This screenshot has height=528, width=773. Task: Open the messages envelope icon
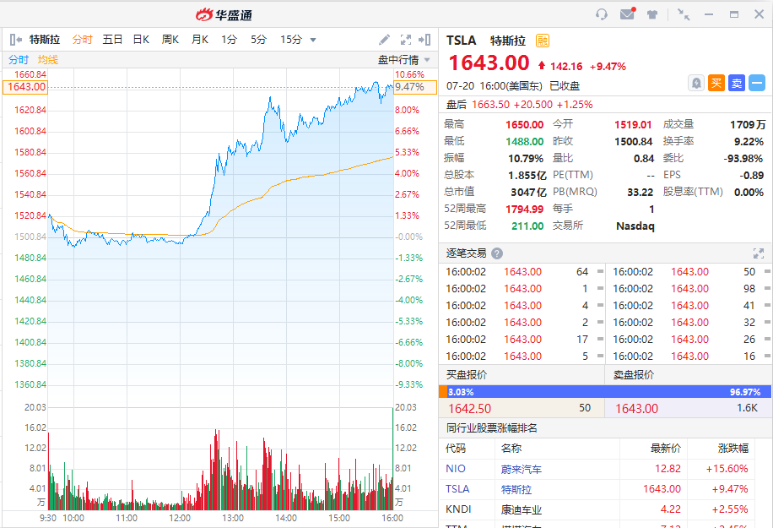coord(628,14)
